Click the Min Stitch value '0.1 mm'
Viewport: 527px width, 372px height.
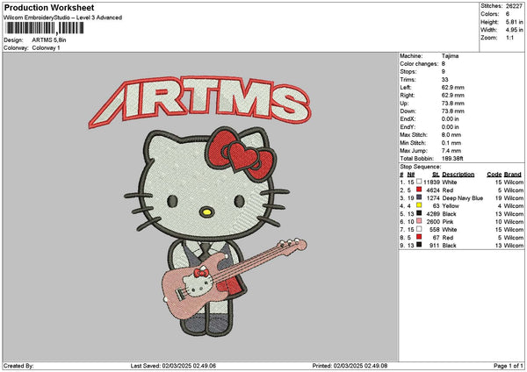(451, 143)
